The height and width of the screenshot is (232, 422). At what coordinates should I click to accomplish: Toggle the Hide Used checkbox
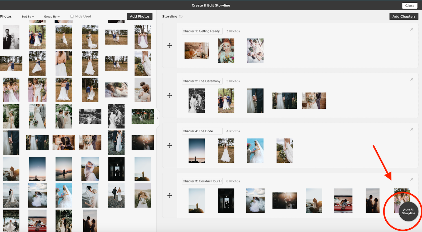72,16
